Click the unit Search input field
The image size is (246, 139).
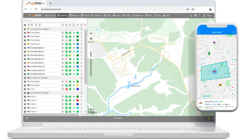(49, 20)
